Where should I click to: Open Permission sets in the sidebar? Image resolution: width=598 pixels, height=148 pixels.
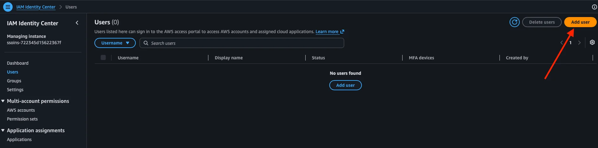point(22,119)
